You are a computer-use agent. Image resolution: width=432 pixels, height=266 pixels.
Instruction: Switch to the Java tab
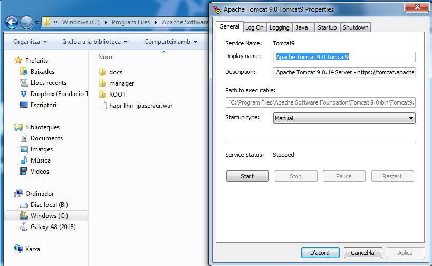(x=302, y=27)
